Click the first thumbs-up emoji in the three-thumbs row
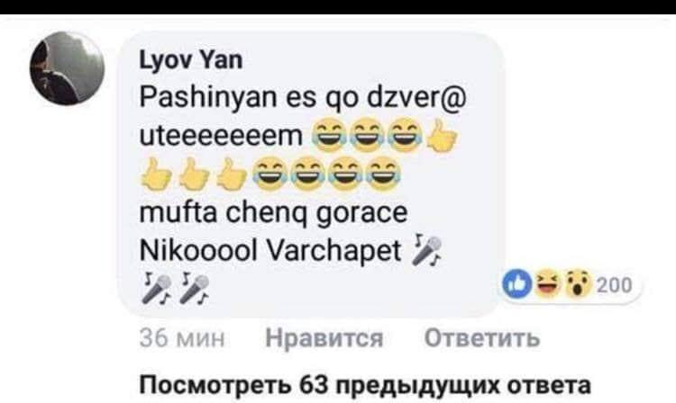The height and width of the screenshot is (403, 676). click(156, 175)
